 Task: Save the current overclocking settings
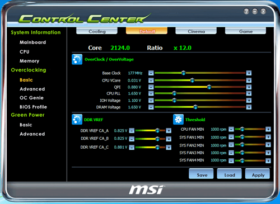(x=201, y=174)
